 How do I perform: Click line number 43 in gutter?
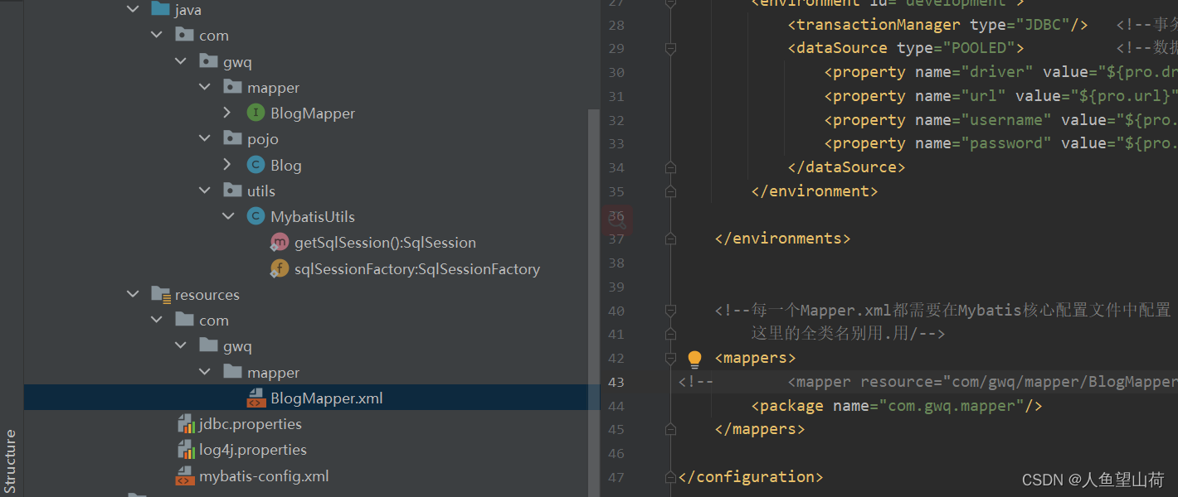click(616, 382)
